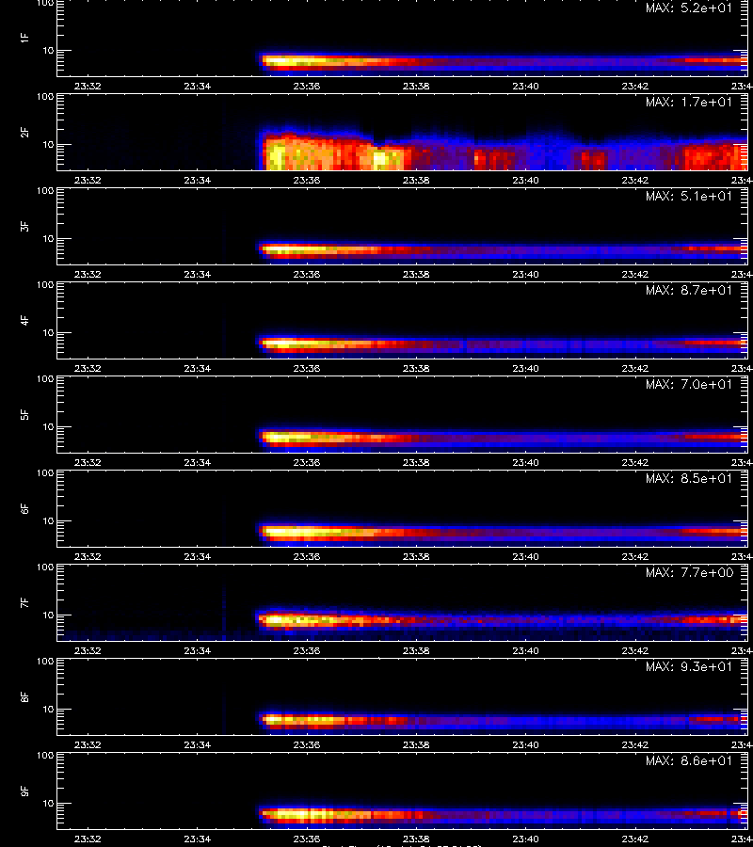Click the 23:40 tick label under 3F panel
Screen dimensions: 753x847
tap(525, 275)
